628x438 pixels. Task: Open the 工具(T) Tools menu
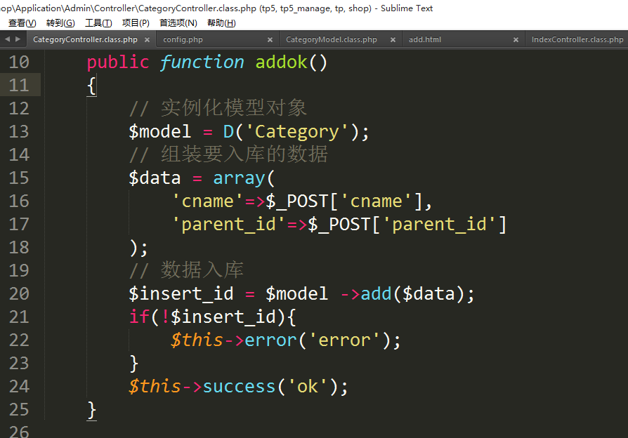coord(98,23)
